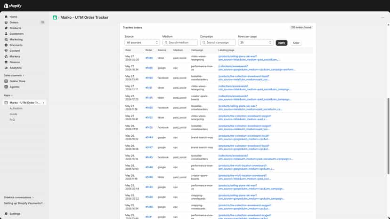Image resolution: width=390 pixels, height=219 pixels.
Task: Click shopping-snowboards in May 25 16:54 row
Action: (x=198, y=207)
